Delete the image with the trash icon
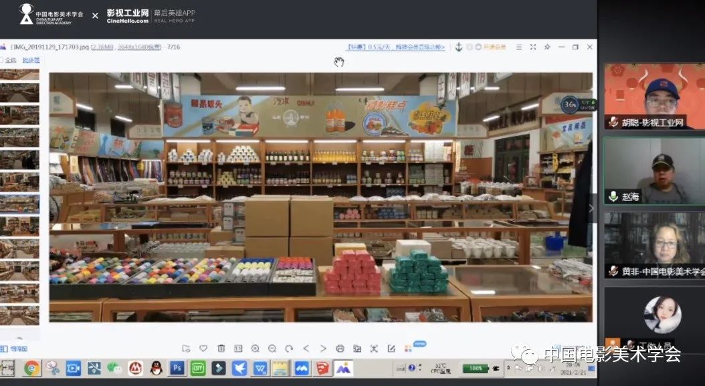This screenshot has width=705, height=386. click(x=221, y=349)
